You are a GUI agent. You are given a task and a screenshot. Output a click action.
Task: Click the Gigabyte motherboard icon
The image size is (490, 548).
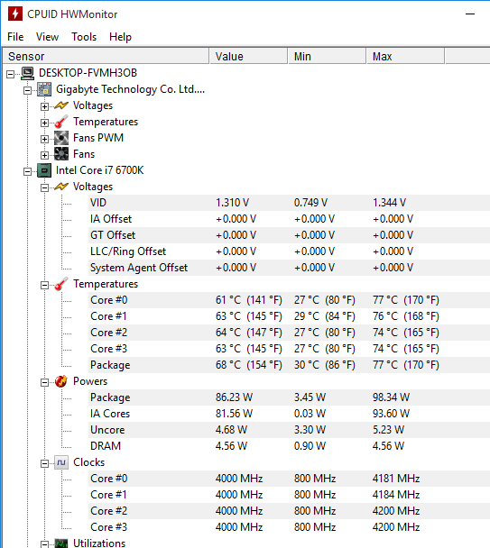(x=44, y=89)
